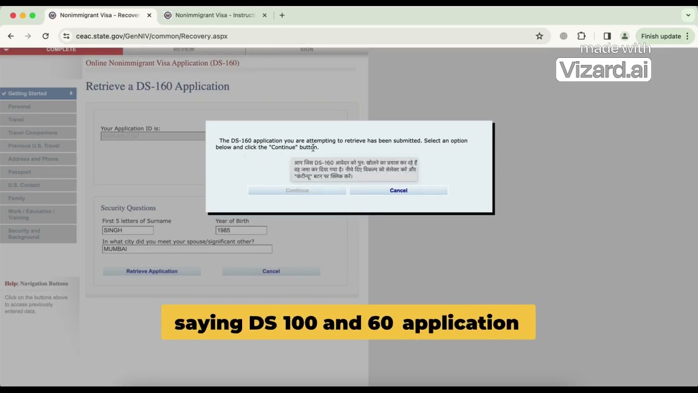Close the Nonimmigrant Visa - Instructions tab
Image resolution: width=698 pixels, height=393 pixels.
pyautogui.click(x=264, y=15)
